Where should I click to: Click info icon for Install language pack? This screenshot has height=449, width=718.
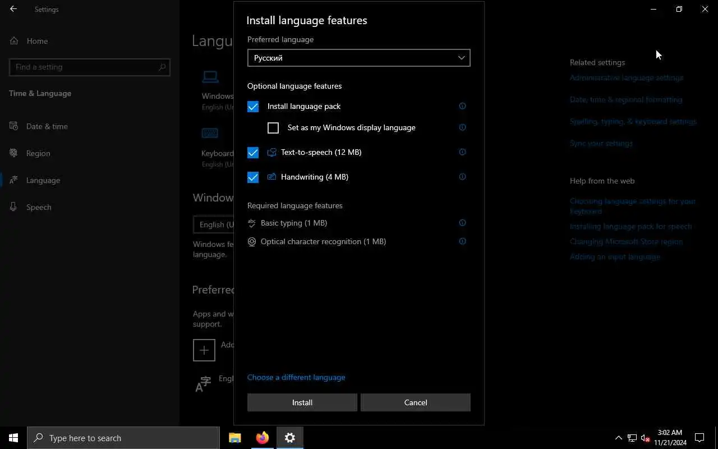(x=462, y=106)
